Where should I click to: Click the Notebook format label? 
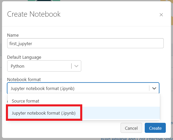pyautogui.click(x=24, y=79)
